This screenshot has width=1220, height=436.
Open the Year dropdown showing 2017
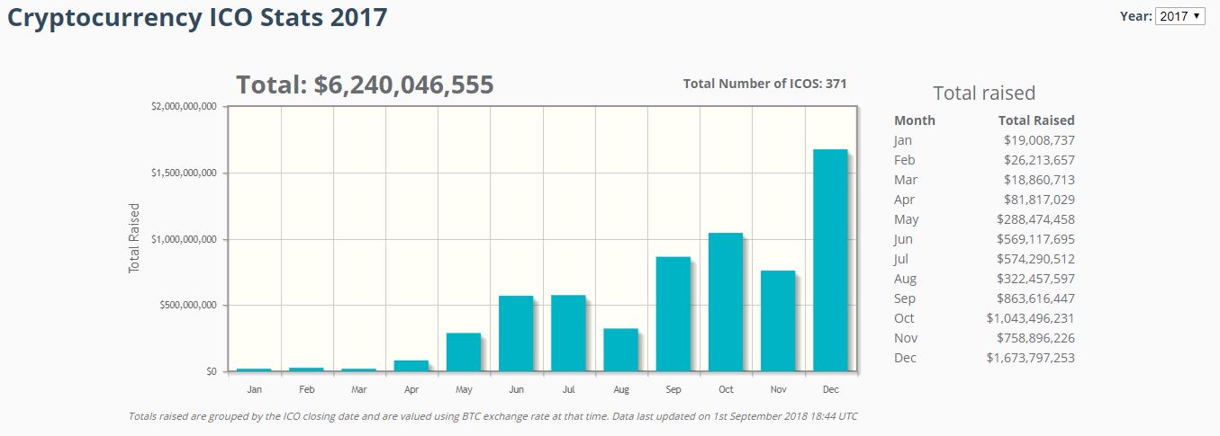[1179, 16]
